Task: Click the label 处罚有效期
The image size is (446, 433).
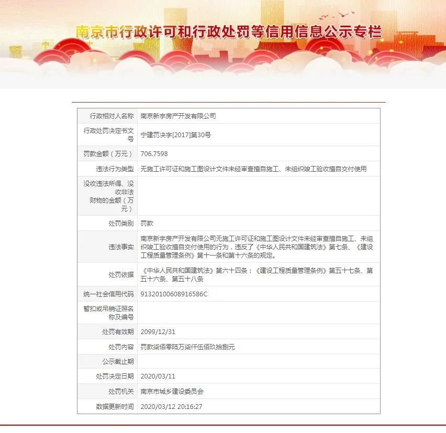Action: pyautogui.click(x=118, y=332)
